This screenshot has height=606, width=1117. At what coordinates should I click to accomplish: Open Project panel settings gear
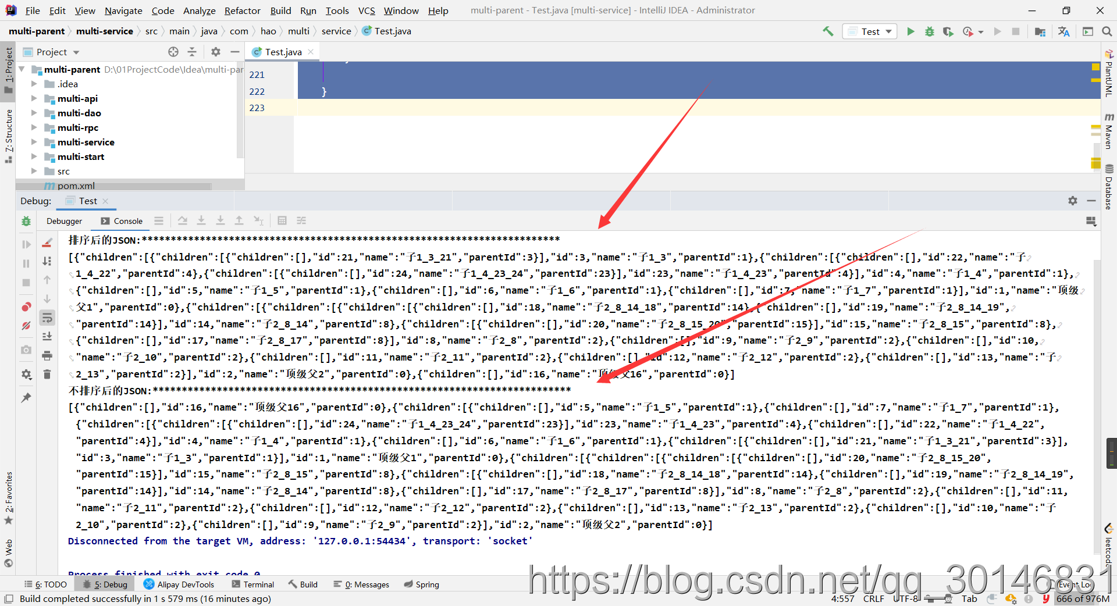pos(216,52)
